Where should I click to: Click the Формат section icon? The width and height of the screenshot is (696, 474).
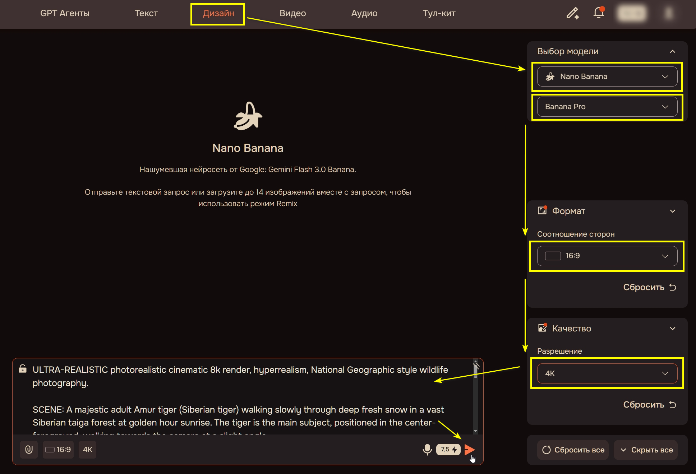pos(542,210)
